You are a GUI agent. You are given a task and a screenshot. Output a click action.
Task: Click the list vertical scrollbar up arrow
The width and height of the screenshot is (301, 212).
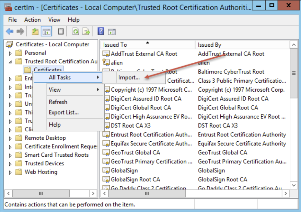click(294, 45)
